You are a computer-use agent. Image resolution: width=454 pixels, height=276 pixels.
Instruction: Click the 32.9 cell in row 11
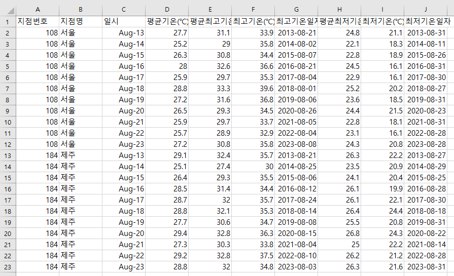[253, 133]
